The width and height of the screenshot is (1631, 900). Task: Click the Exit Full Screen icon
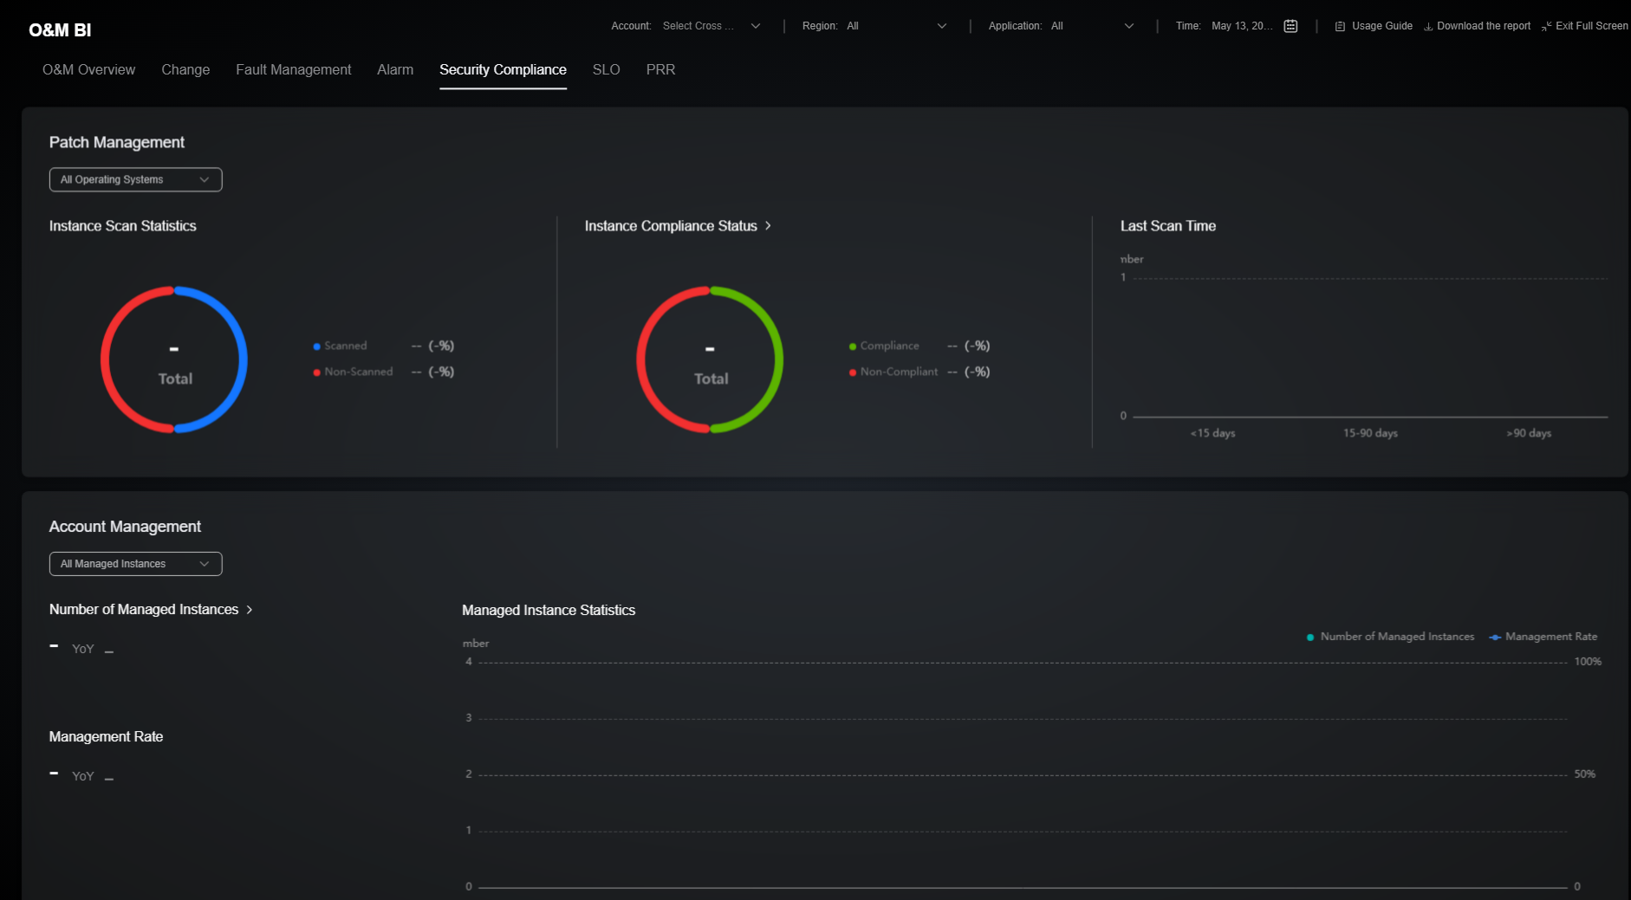pyautogui.click(x=1547, y=26)
